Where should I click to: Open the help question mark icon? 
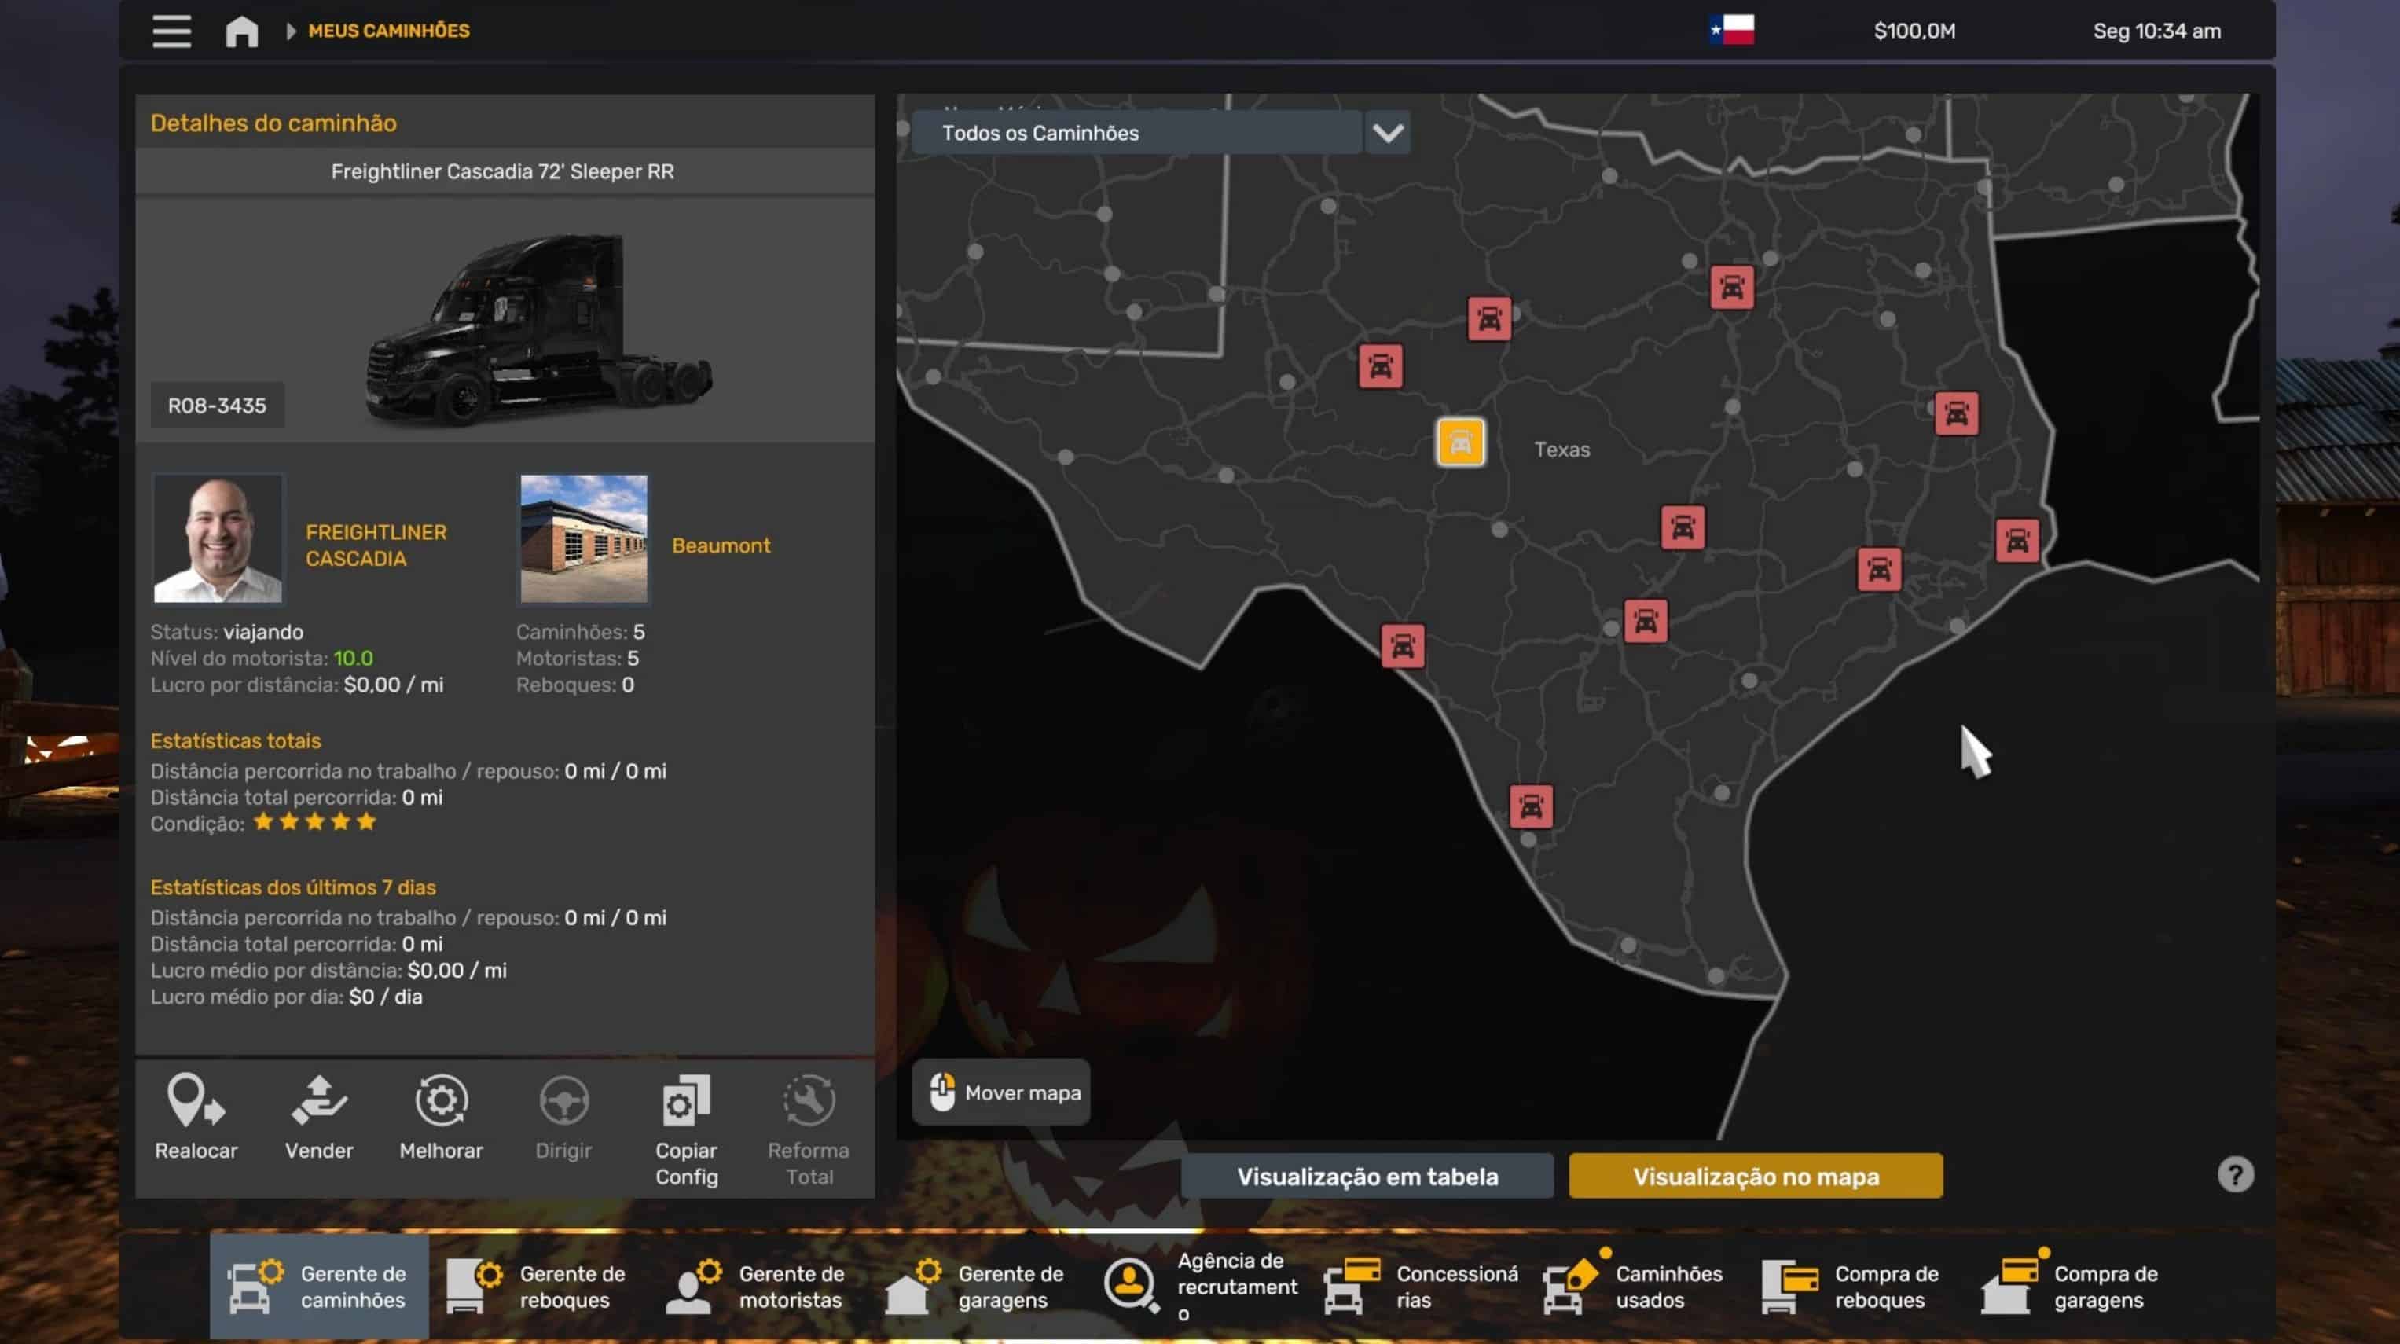tap(2234, 1174)
